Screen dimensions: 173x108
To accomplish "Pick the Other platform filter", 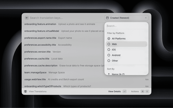I will (x=115, y=61).
